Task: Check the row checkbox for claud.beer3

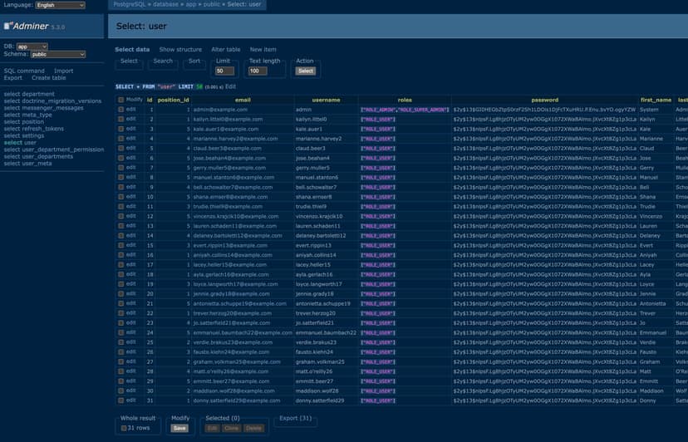Action: (x=121, y=149)
